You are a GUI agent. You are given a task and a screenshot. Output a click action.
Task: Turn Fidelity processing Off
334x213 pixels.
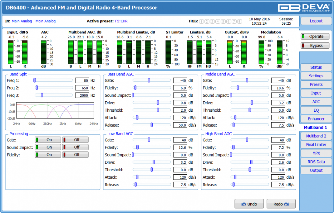75,155
